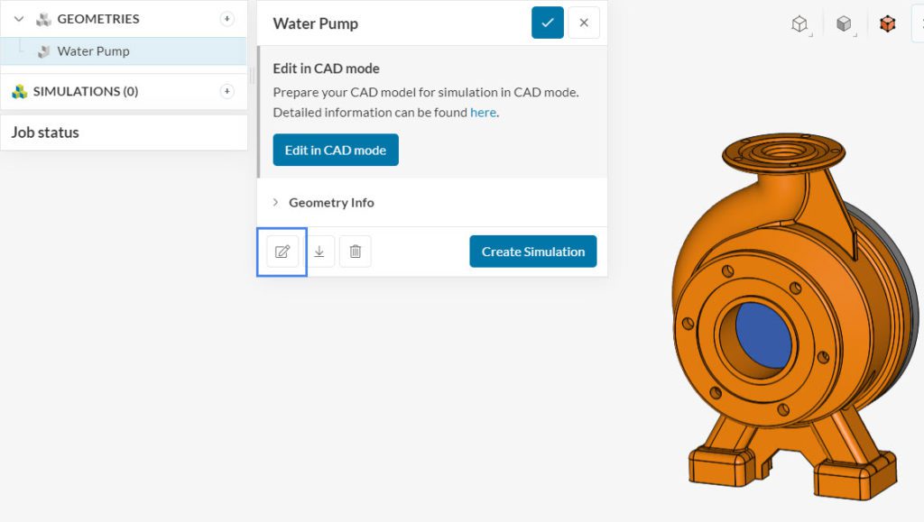Click the Job status panel header
Screen dimensions: 924x522
tap(45, 133)
